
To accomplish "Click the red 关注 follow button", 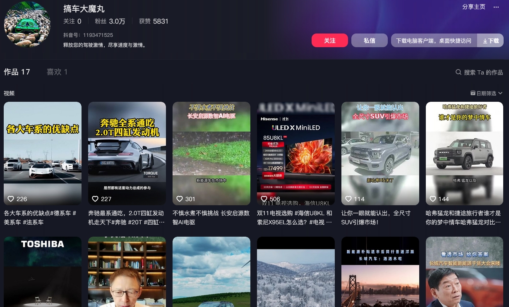I will (330, 41).
